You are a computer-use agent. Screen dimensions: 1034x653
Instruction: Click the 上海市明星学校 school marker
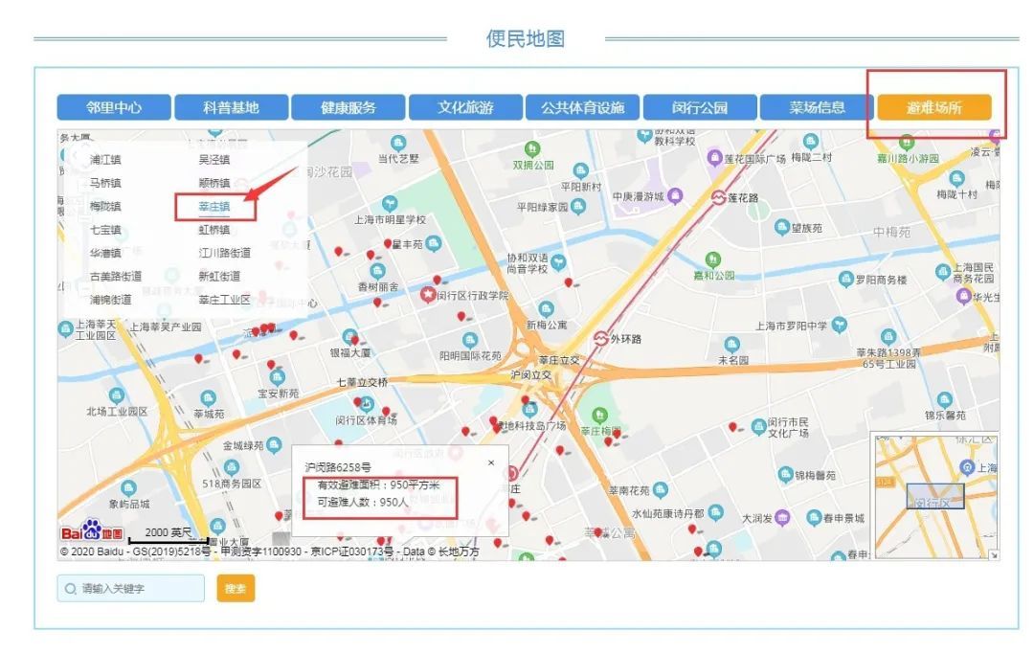coord(390,203)
